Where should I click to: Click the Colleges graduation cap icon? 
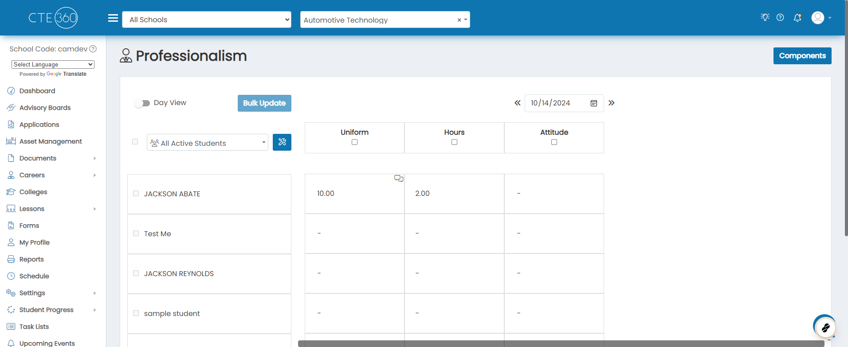[11, 192]
